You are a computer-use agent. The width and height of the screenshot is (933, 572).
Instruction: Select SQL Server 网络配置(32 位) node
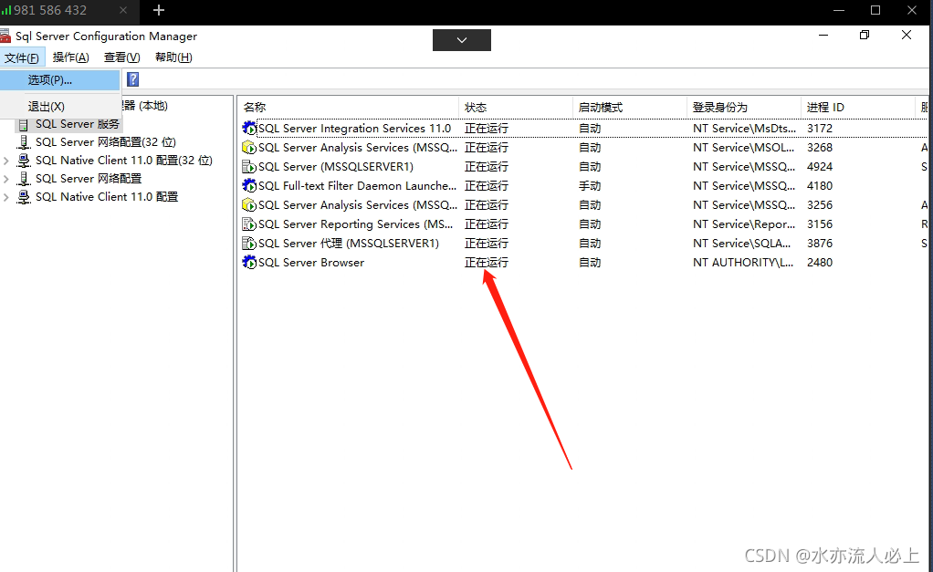click(x=106, y=142)
